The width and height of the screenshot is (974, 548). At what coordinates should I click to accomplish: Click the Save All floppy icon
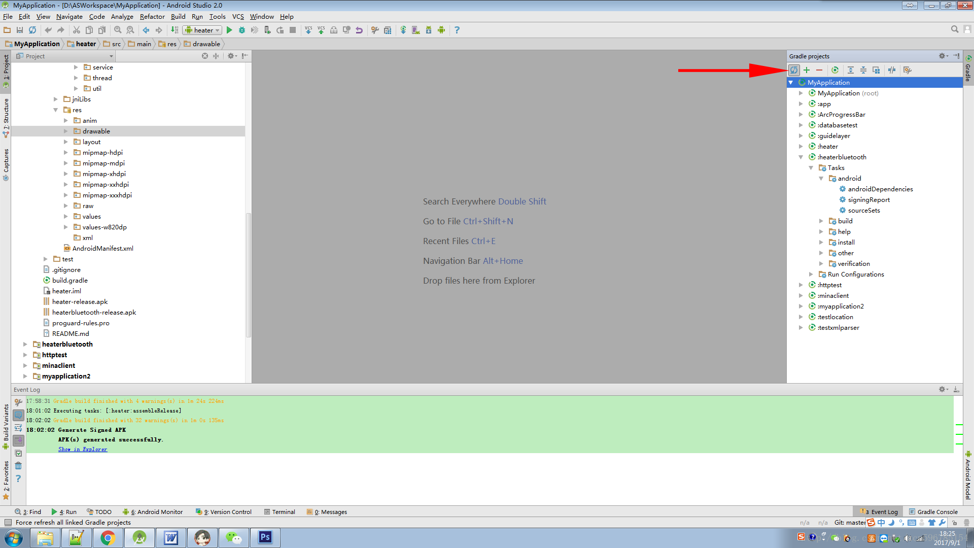click(20, 30)
